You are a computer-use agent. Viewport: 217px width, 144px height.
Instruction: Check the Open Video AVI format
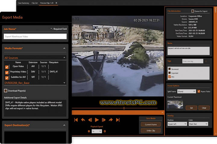7,67
